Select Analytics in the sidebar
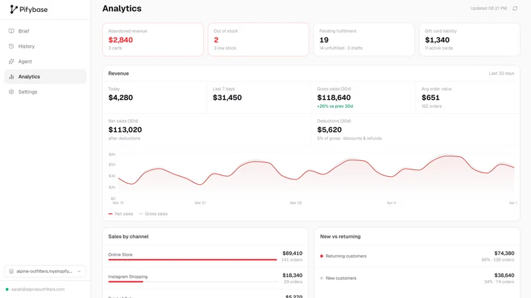This screenshot has height=298, width=531. click(45, 77)
